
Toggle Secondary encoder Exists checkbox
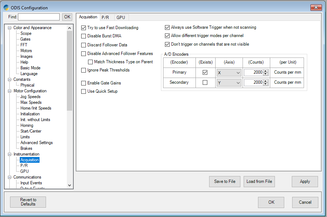pyautogui.click(x=205, y=83)
